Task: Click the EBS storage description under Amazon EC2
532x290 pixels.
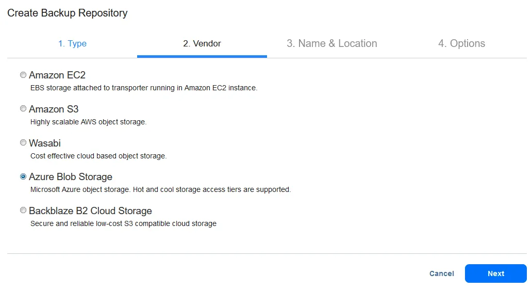Action: [x=144, y=88]
